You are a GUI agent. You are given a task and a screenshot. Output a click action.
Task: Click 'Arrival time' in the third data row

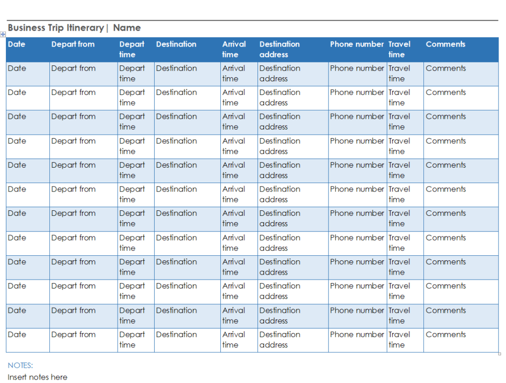click(234, 122)
